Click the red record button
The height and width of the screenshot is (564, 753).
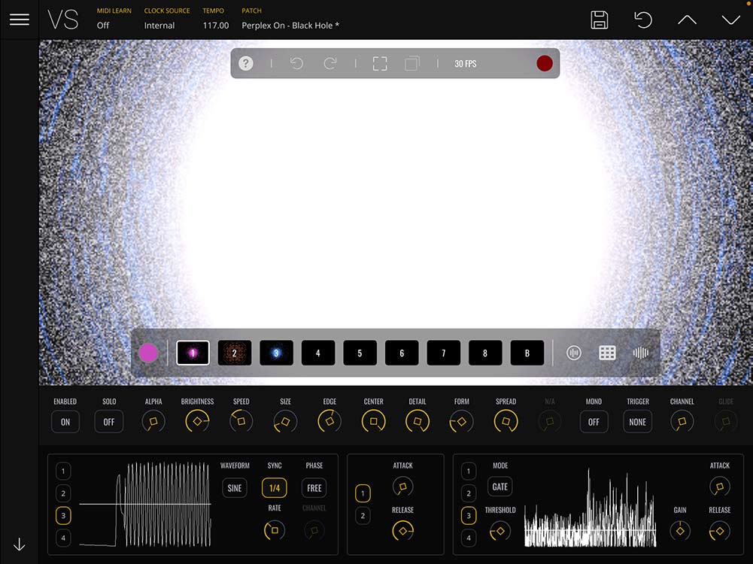point(545,63)
